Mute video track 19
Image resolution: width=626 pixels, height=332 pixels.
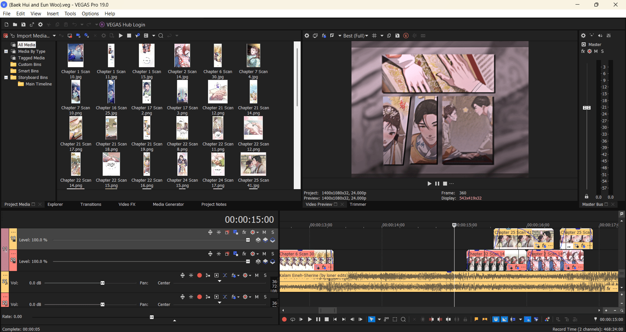point(264,232)
